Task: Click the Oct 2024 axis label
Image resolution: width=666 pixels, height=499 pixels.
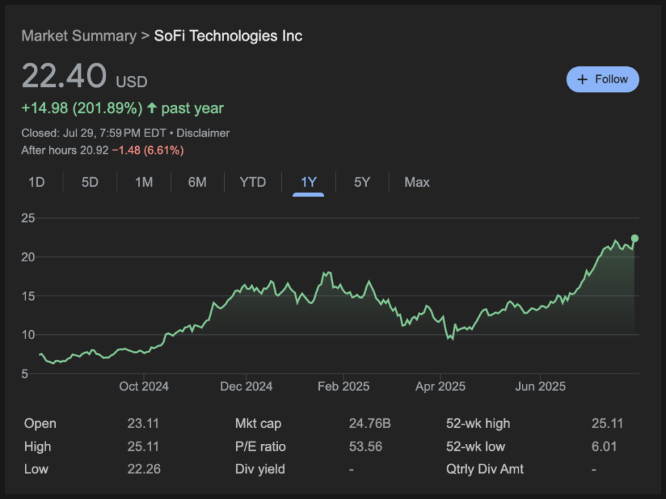Action: [x=143, y=387]
